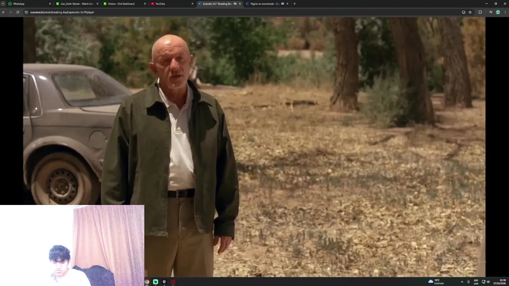Click the microphone tray icon

tap(468, 282)
